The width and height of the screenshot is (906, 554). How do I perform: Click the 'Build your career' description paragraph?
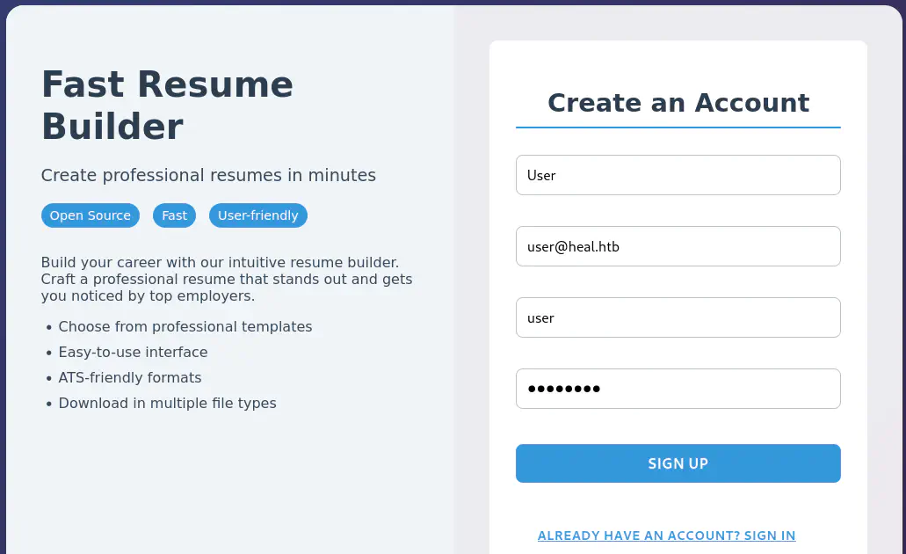point(226,279)
